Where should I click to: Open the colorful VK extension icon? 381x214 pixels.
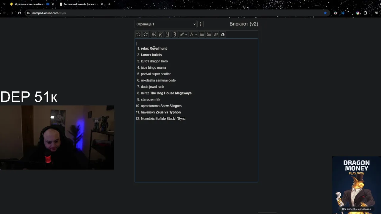[358, 13]
